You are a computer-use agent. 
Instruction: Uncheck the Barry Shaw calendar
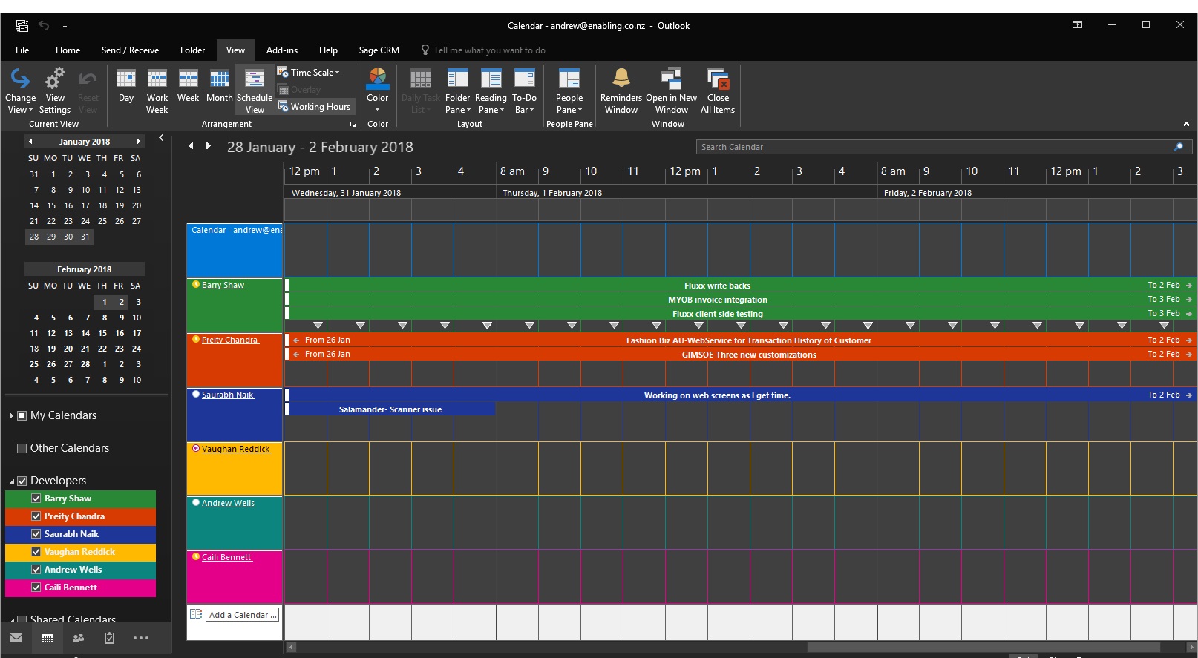pyautogui.click(x=36, y=499)
